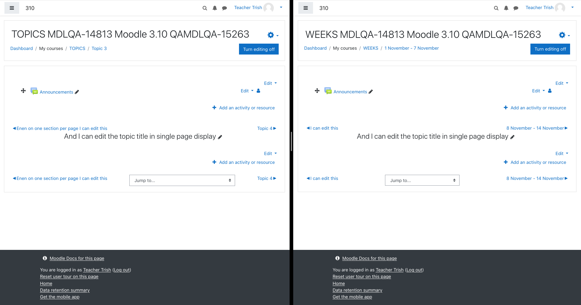Go to lower Topic 4 next link
This screenshot has width=581, height=305.
(267, 178)
